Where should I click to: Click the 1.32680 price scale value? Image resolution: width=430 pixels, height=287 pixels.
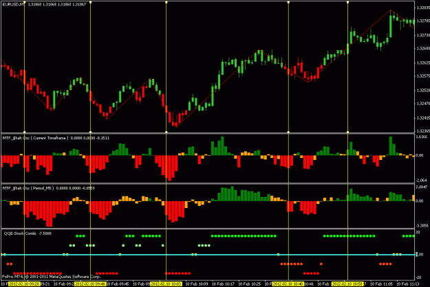423,49
